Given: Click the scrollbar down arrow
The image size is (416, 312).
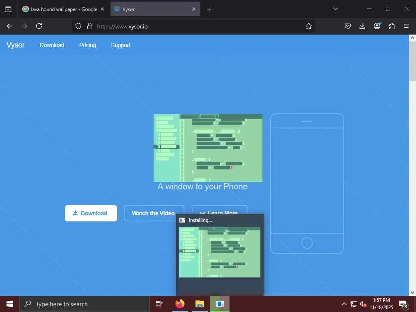Looking at the screenshot, I should (x=412, y=292).
